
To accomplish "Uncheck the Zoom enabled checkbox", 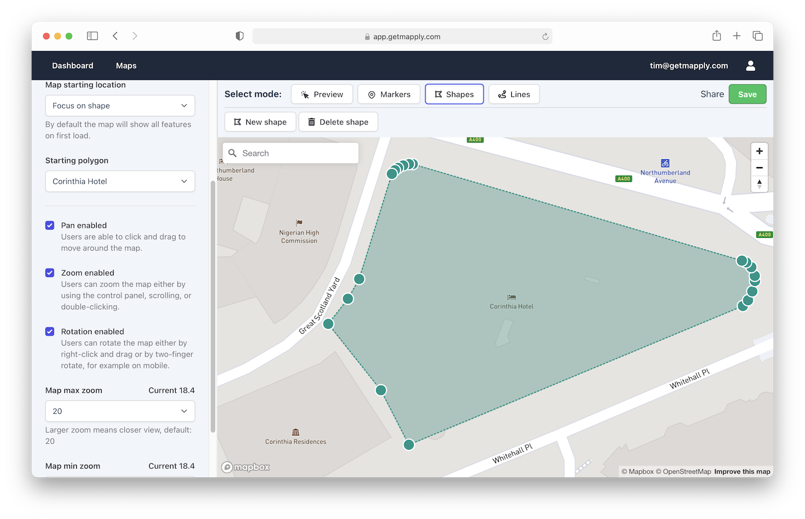I will click(50, 273).
